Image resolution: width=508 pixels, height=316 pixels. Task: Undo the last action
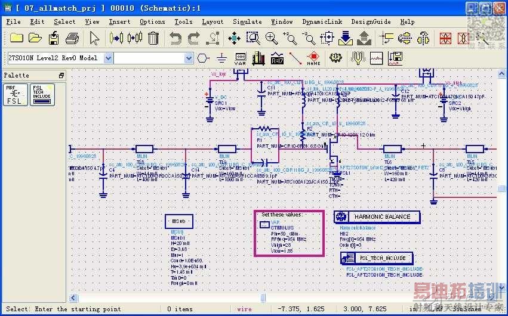[176, 39]
